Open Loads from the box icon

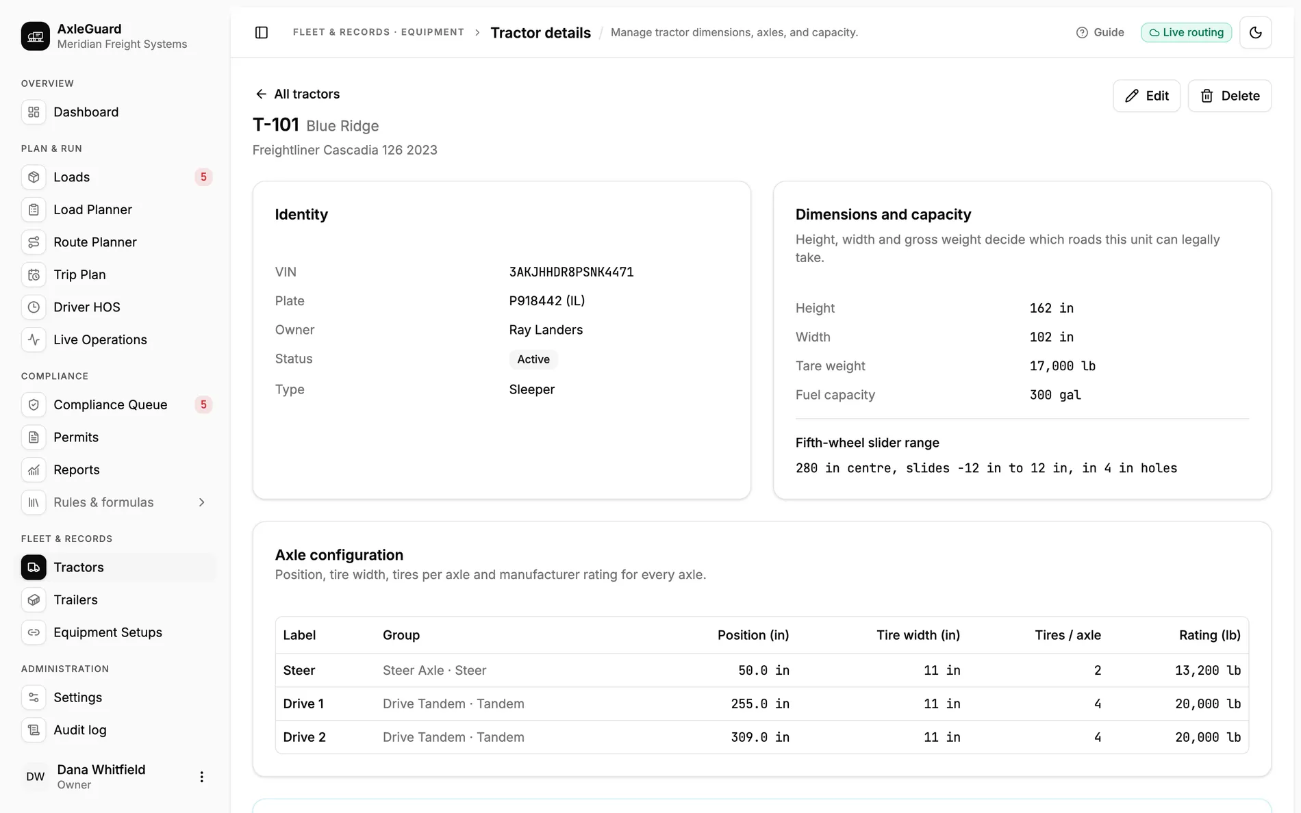point(34,177)
